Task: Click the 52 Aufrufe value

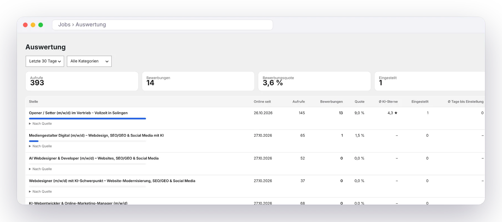Action: 303,158
